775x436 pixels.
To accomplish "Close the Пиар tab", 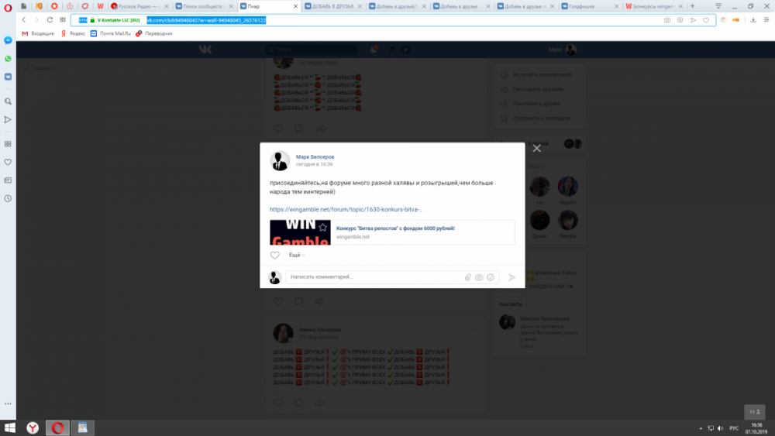I will [295, 6].
